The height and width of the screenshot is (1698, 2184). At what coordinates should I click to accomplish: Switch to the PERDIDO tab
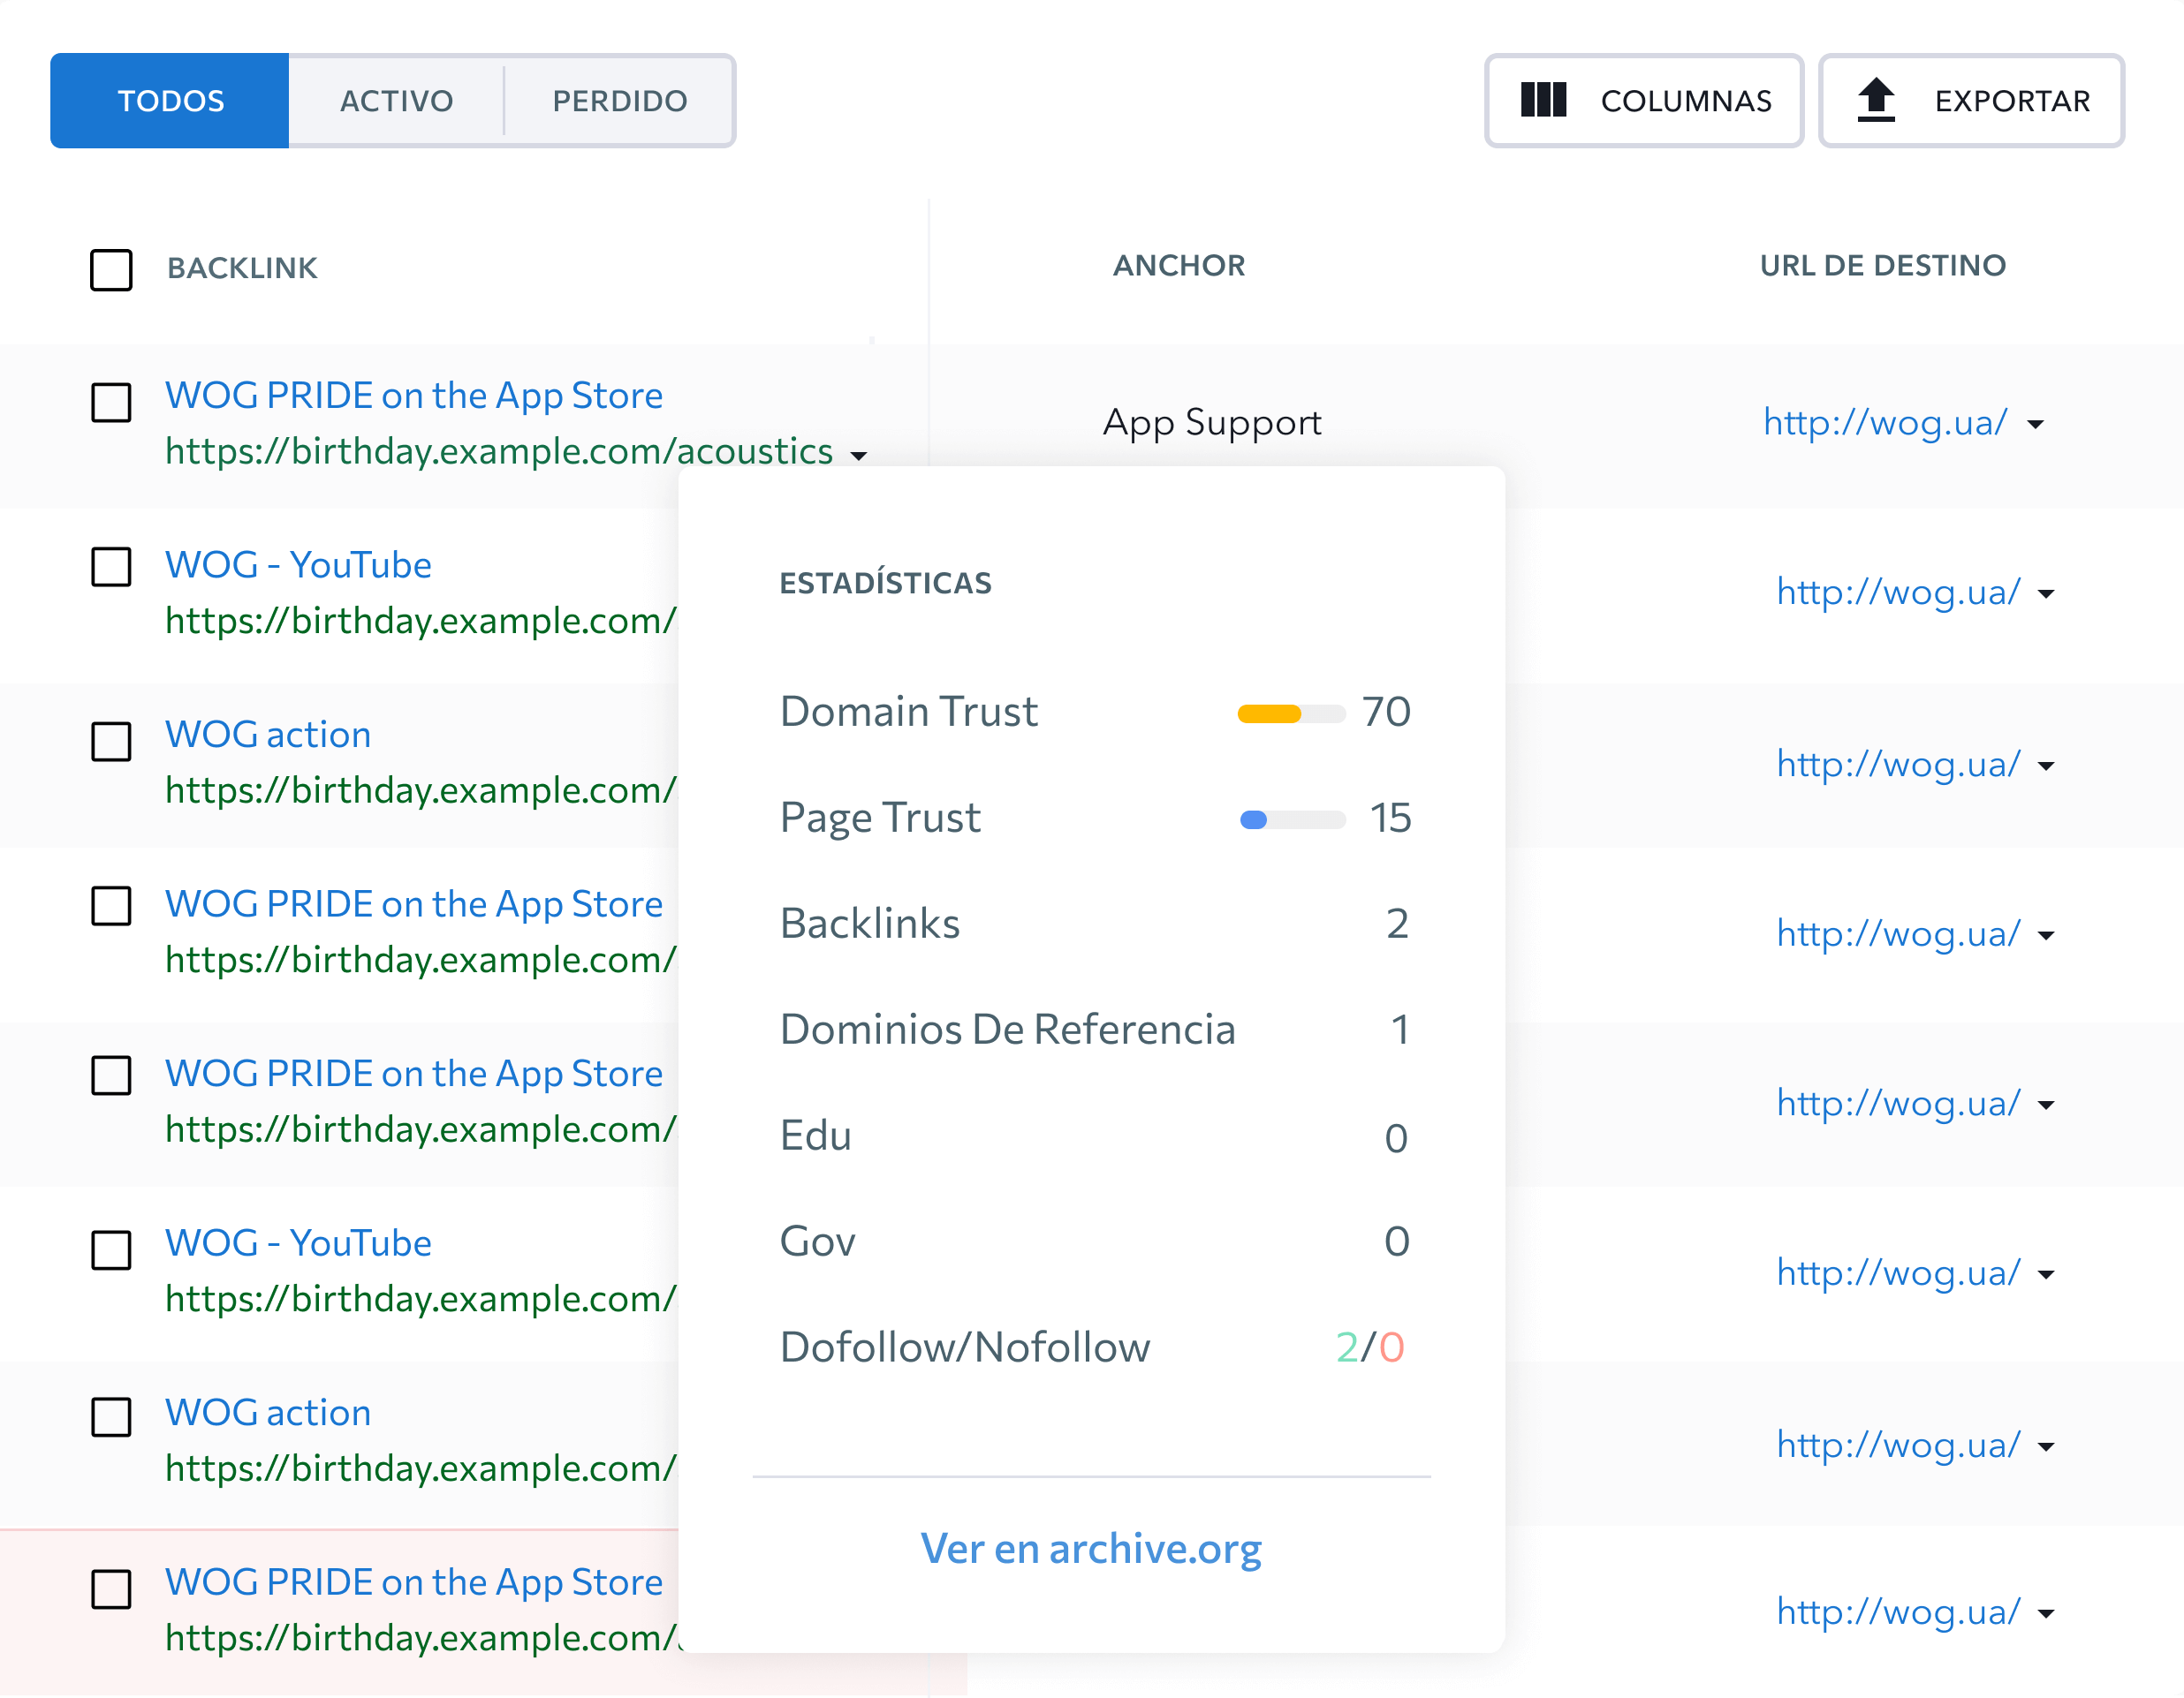619,101
